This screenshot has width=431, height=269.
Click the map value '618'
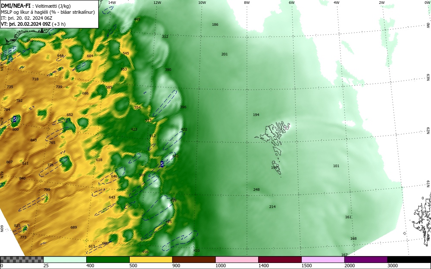tap(99, 160)
